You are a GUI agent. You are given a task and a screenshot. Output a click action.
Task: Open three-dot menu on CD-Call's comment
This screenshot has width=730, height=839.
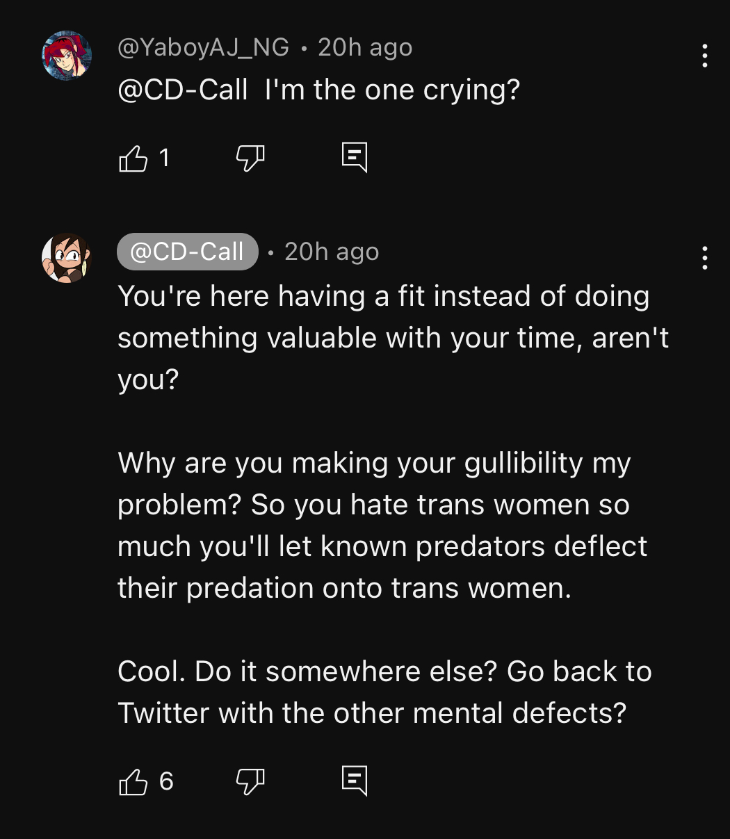coord(704,258)
